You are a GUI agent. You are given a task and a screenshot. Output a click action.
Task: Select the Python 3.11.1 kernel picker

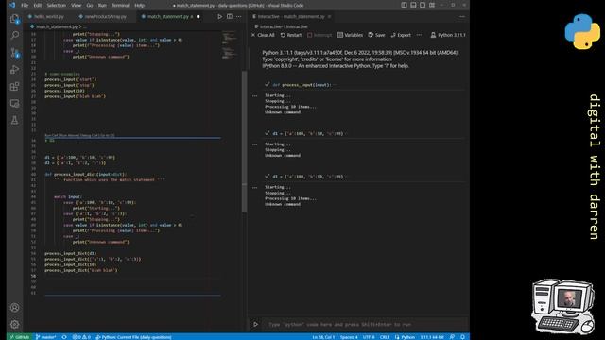tap(448, 35)
